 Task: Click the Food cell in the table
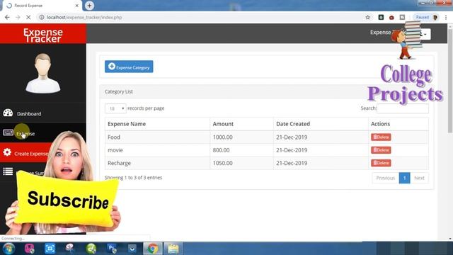[157, 137]
